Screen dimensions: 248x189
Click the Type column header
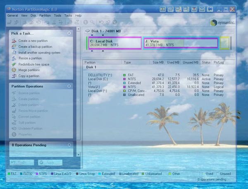pyautogui.click(x=136, y=62)
